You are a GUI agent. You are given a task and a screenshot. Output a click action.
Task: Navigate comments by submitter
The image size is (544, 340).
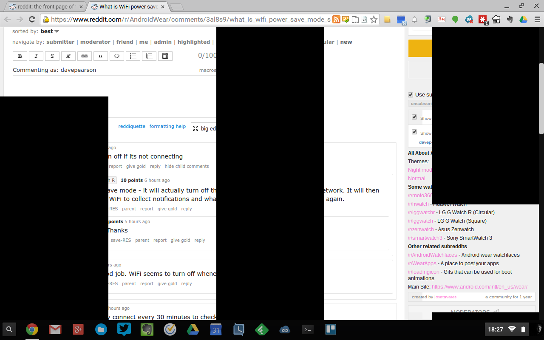[60, 42]
